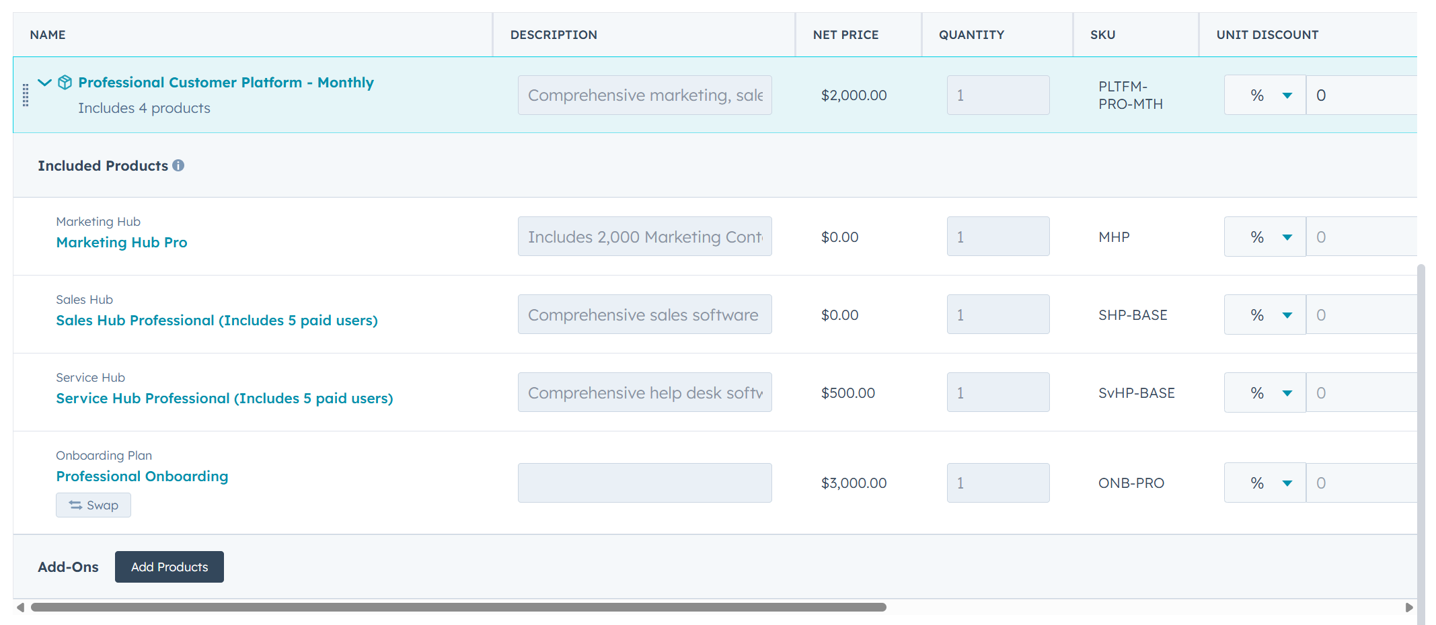Viewport: 1436px width, 625px height.
Task: Click the drag handle on the bundle row
Action: tap(26, 95)
